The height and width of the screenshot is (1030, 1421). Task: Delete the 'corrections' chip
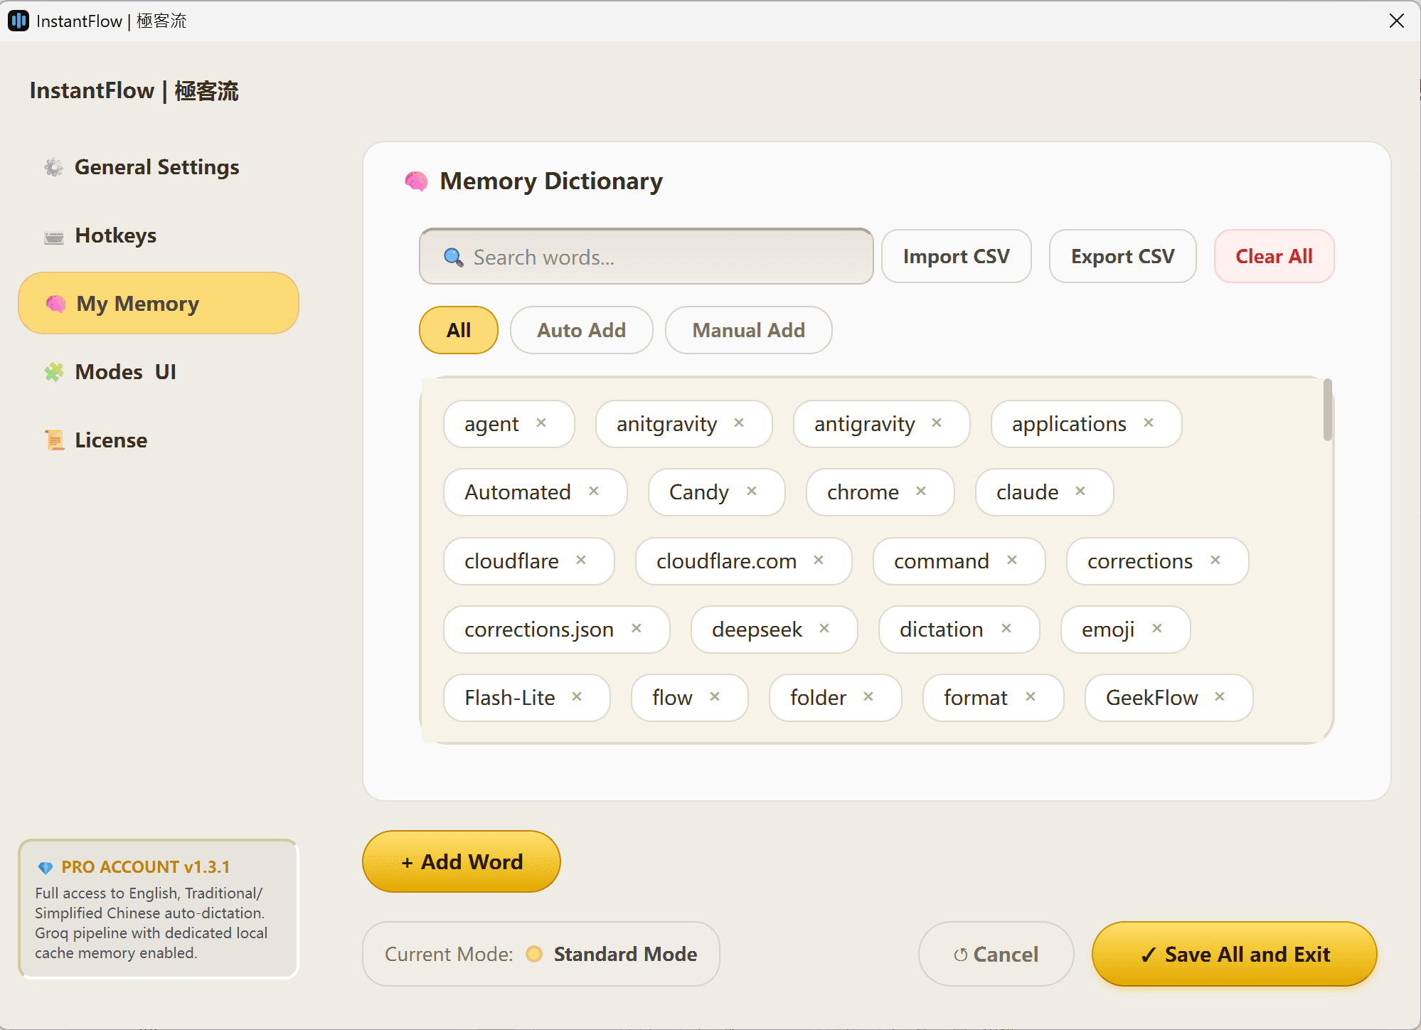[x=1215, y=561]
